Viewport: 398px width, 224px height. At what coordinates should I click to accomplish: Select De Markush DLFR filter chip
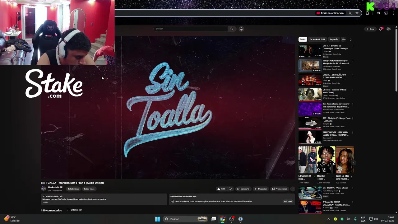(x=317, y=40)
